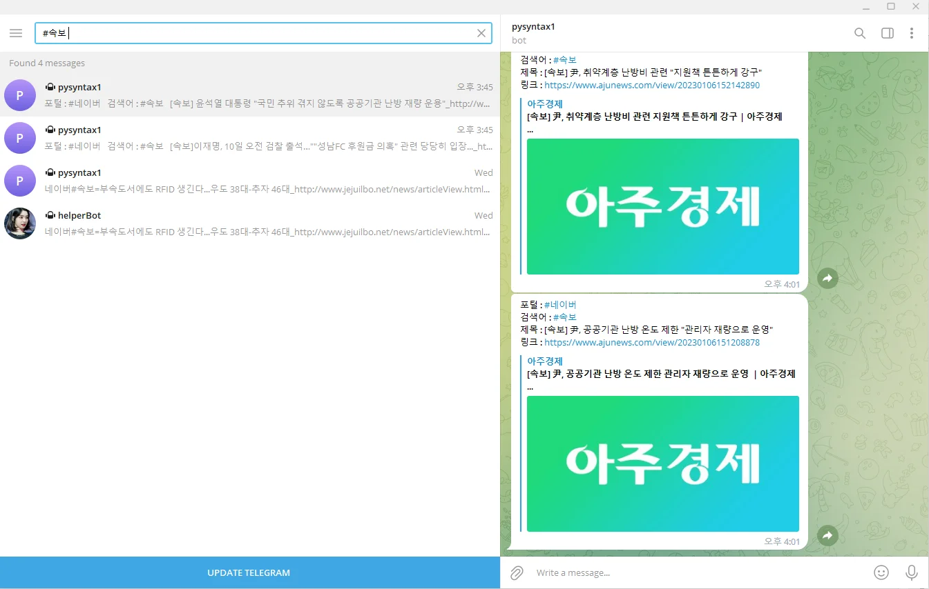Forward the 취약계층 난방비 message using share arrow
Screen dimensions: 929x589
(827, 278)
